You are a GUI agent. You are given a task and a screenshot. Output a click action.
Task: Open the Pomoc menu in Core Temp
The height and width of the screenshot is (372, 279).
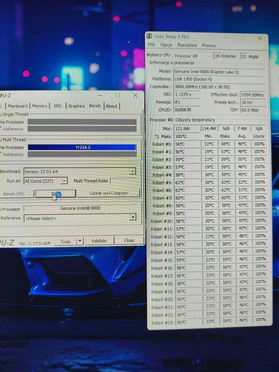(x=209, y=45)
